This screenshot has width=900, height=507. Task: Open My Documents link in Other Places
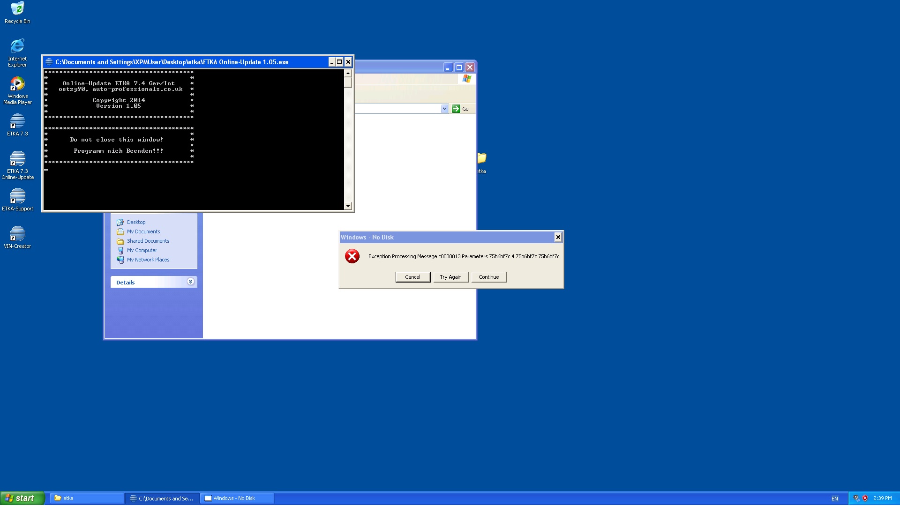(143, 232)
